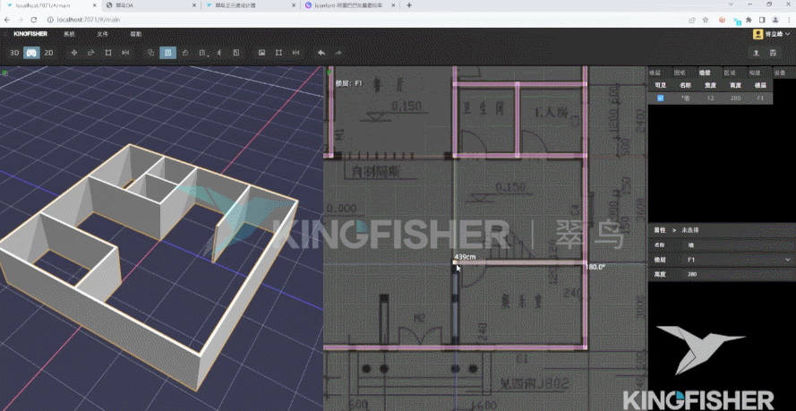Click the 可见 column header
796x411 pixels.
(x=661, y=85)
